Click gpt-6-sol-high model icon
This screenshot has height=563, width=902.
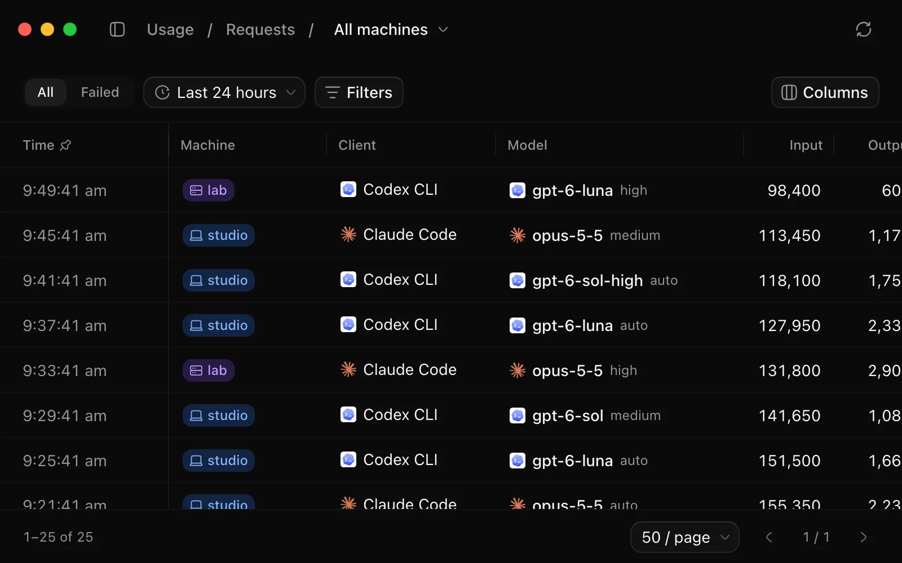click(518, 280)
